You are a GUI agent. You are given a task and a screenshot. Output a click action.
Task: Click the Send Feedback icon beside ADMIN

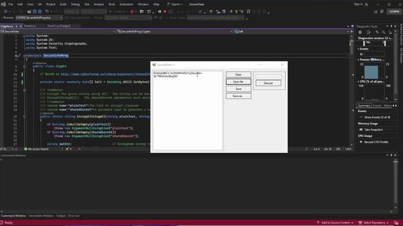382,11
